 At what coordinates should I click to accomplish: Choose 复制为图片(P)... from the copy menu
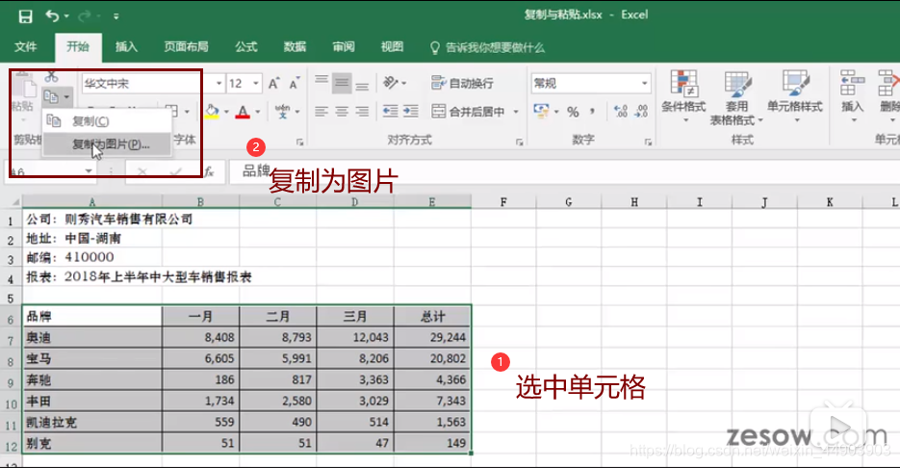point(107,144)
